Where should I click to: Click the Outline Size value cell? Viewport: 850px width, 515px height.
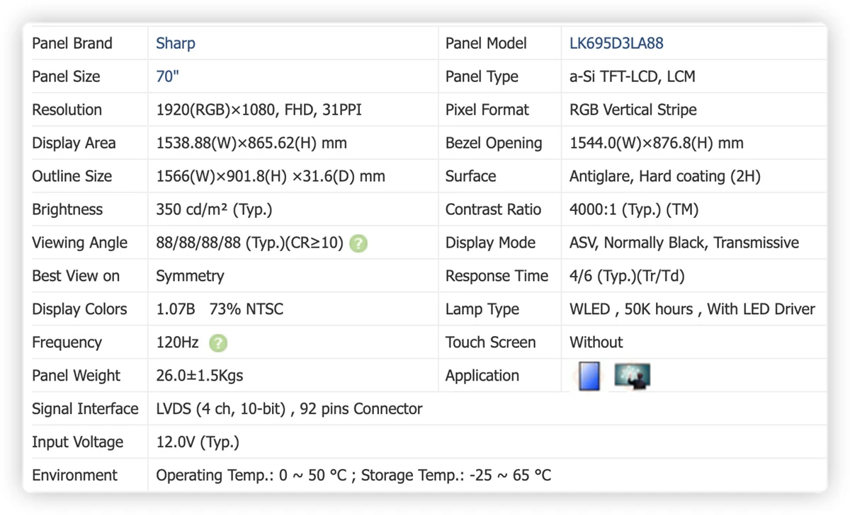pos(293,176)
